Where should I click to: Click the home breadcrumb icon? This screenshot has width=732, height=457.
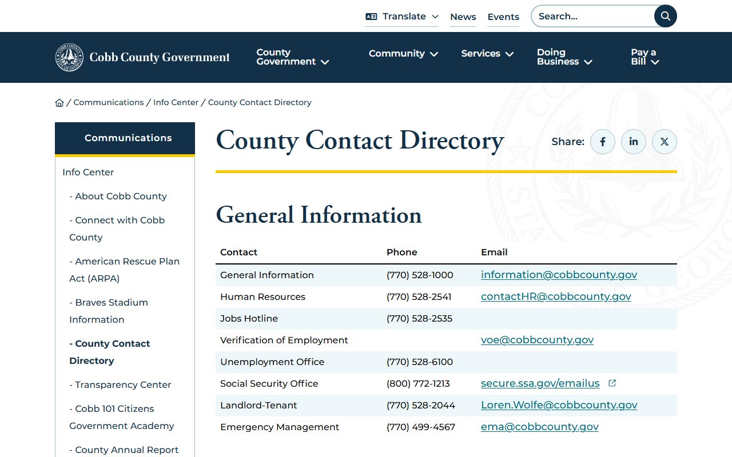point(59,103)
